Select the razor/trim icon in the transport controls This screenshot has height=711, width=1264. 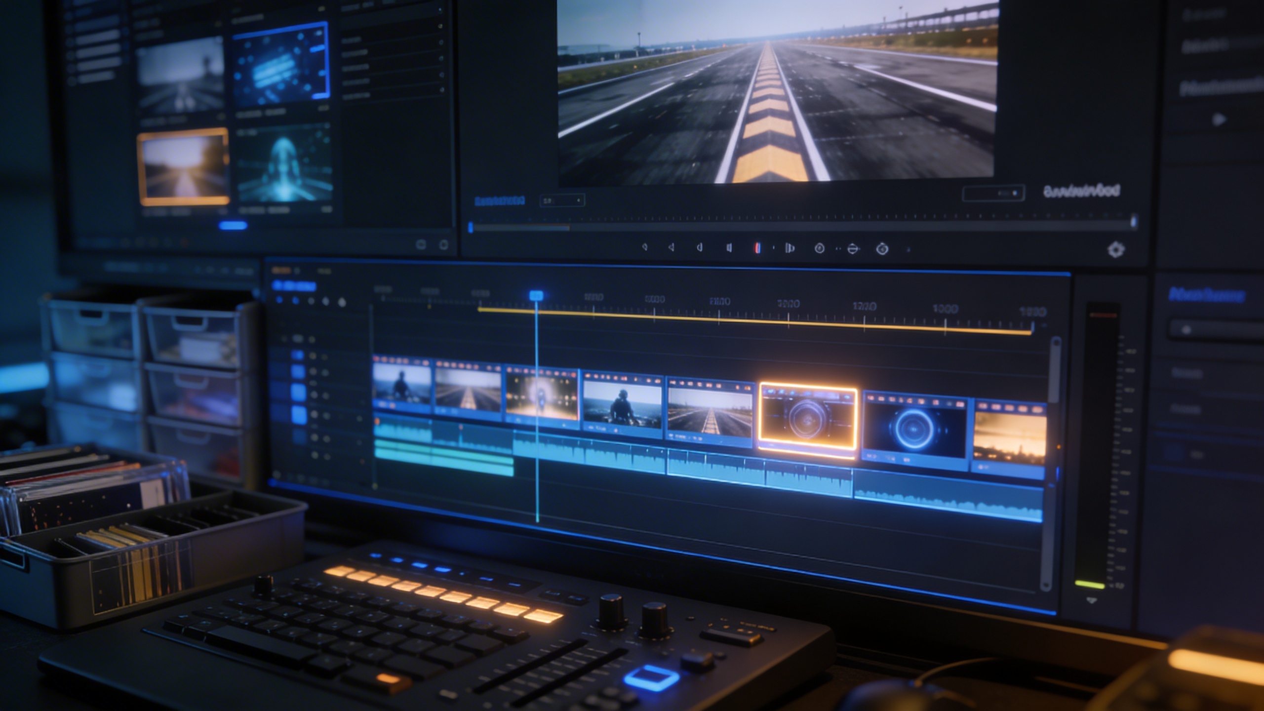click(790, 249)
